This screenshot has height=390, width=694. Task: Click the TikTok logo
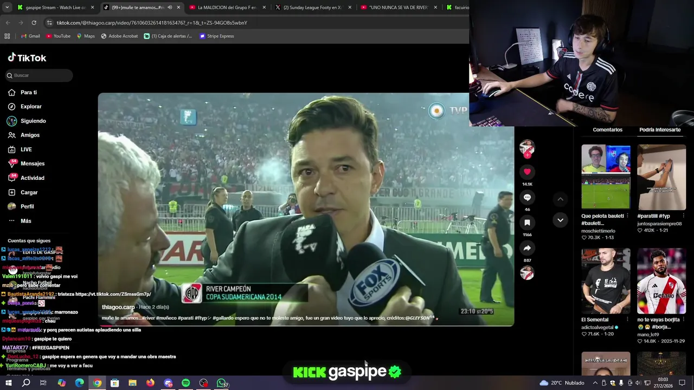[x=27, y=57]
